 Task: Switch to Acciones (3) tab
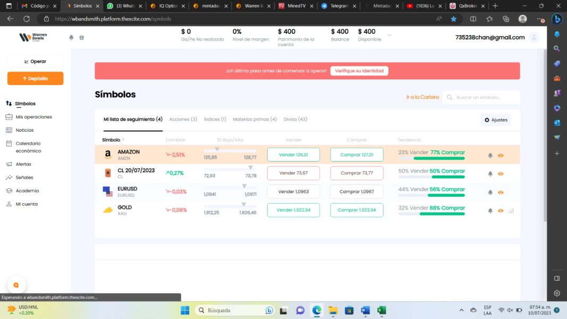183,119
